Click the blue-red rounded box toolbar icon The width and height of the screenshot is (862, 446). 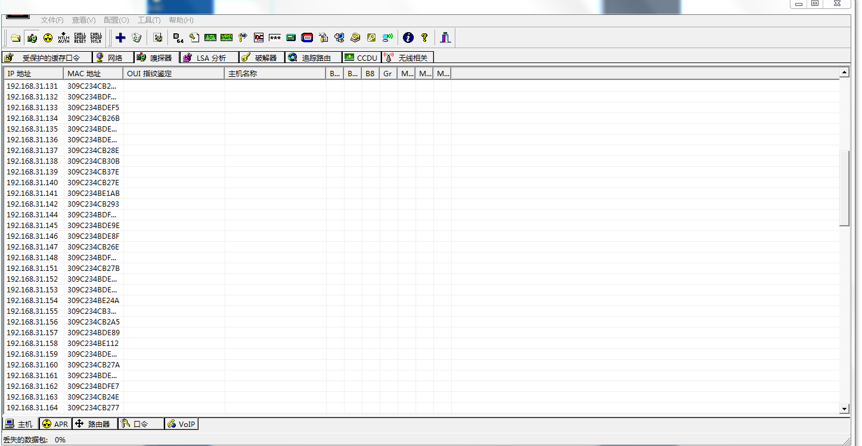(x=307, y=38)
